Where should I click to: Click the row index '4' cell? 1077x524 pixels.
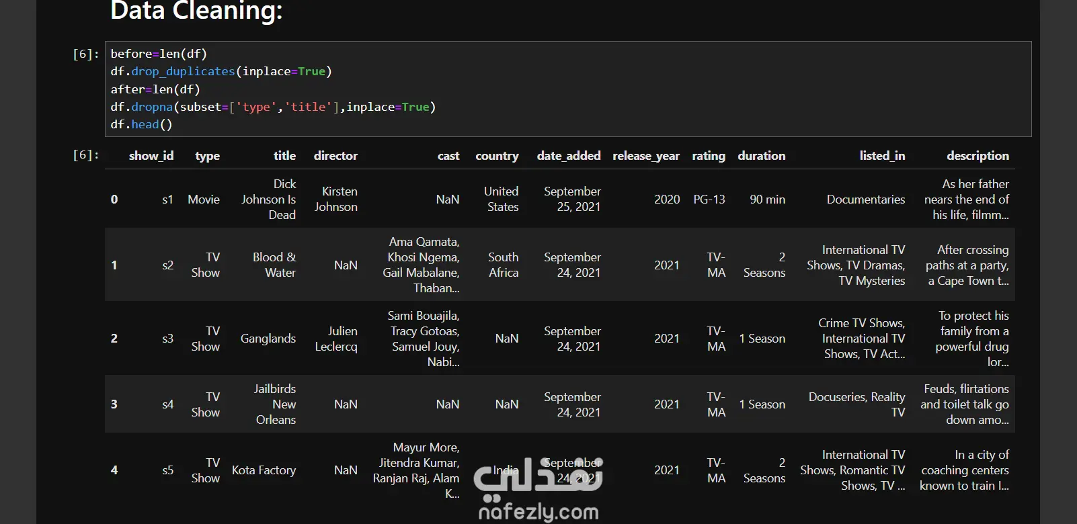(114, 470)
